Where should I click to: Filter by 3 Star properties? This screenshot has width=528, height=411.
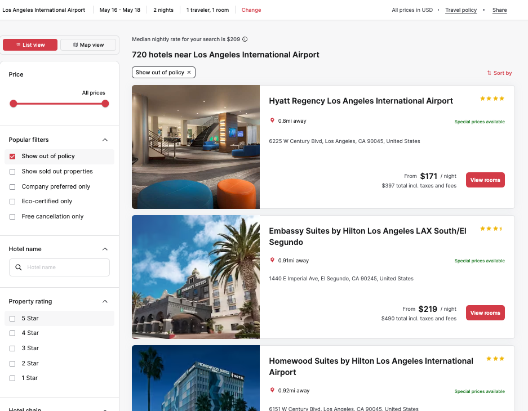tap(12, 349)
